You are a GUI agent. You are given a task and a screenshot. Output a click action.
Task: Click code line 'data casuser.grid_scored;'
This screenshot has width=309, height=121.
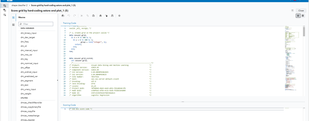pyautogui.click(x=81, y=58)
